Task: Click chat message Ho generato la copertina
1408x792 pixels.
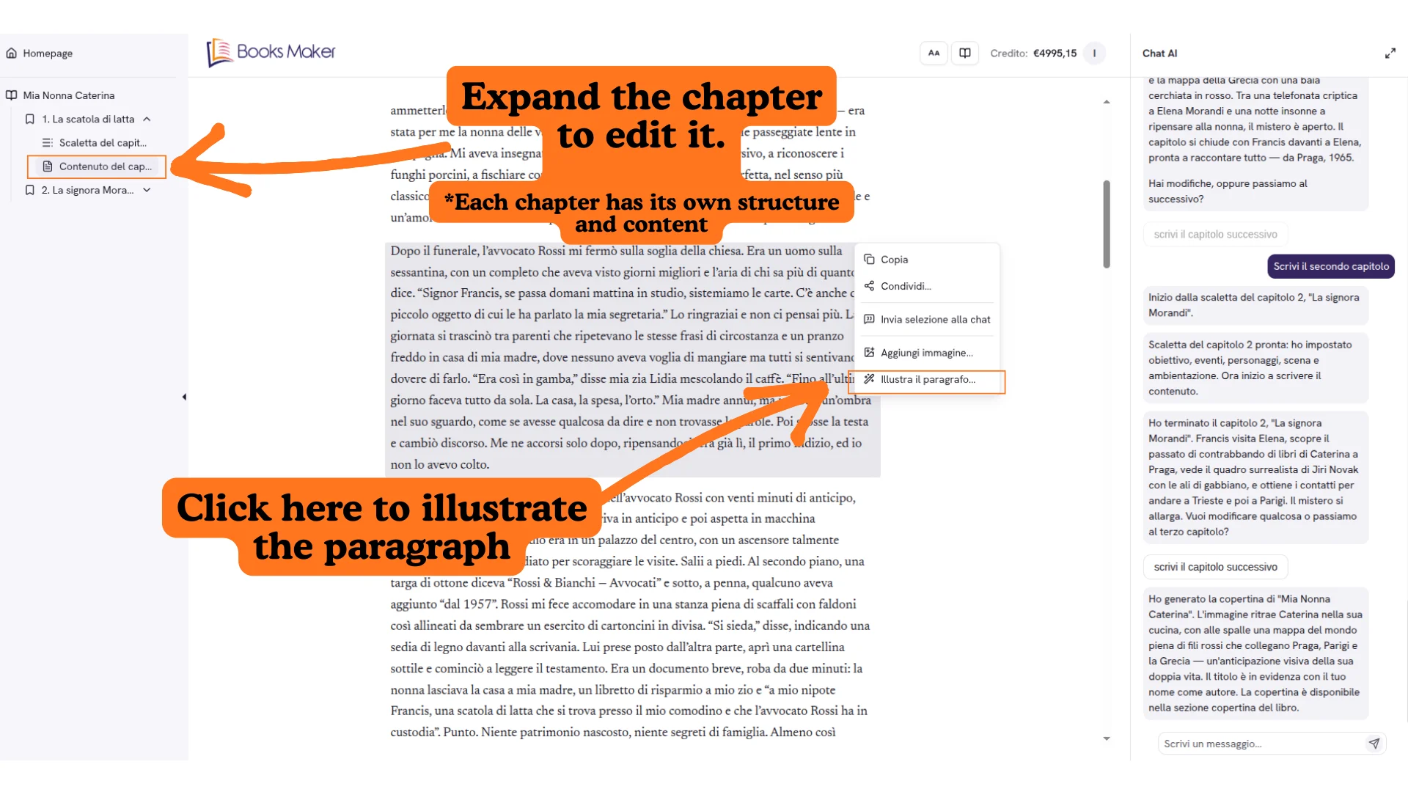Action: (x=1255, y=653)
